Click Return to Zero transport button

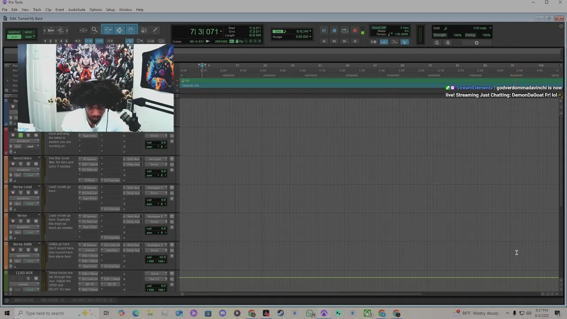[324, 41]
